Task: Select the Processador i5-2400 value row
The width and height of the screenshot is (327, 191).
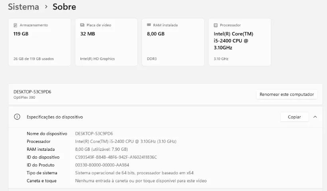Action: [126, 142]
